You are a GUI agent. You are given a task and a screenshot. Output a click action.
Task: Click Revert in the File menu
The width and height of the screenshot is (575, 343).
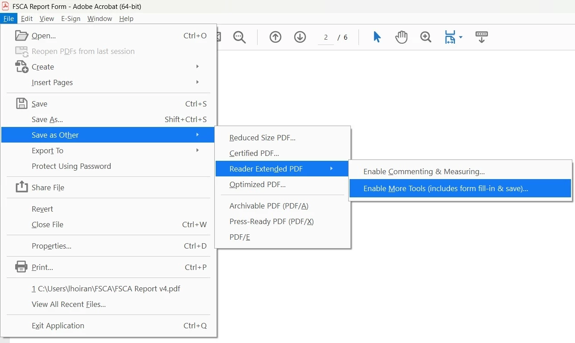[x=108, y=209]
